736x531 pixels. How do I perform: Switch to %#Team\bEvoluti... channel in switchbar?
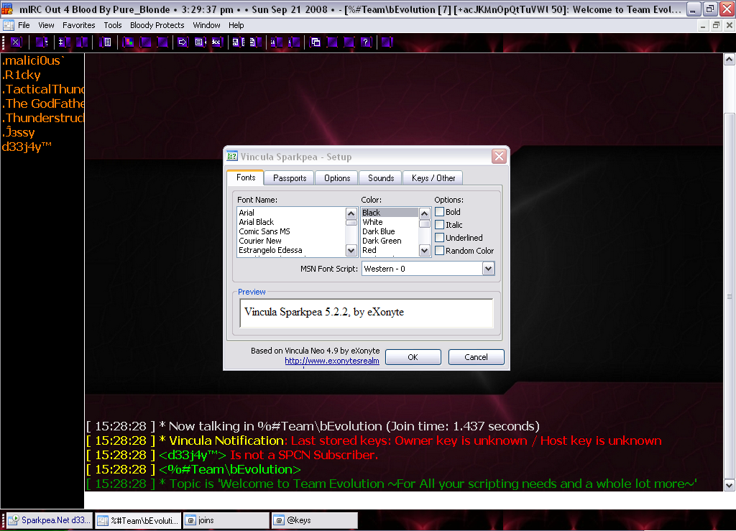pos(139,520)
